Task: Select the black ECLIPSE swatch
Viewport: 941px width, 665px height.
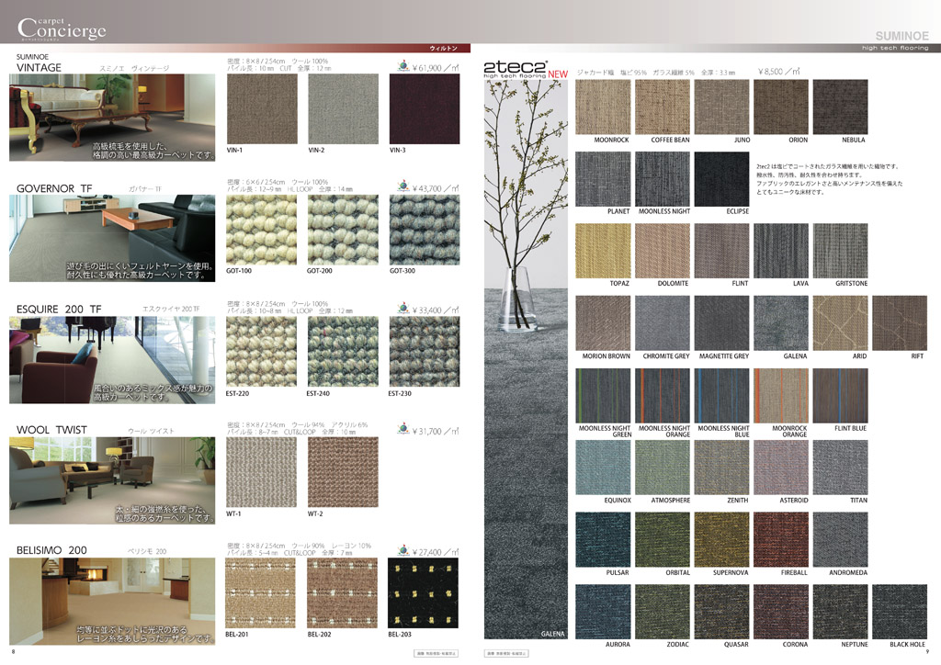Action: point(722,179)
